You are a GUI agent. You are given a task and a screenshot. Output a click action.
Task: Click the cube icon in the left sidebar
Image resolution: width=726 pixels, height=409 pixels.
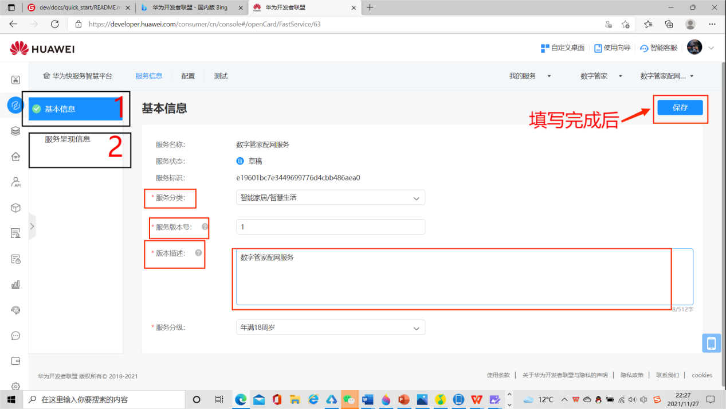pos(16,208)
